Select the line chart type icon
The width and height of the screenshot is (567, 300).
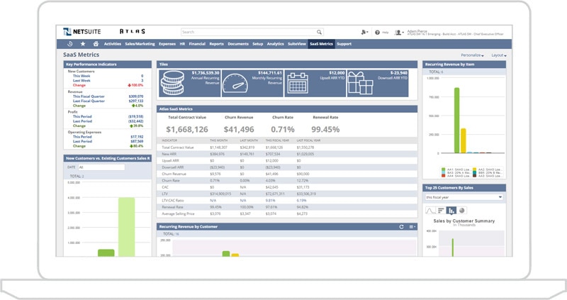coord(430,210)
